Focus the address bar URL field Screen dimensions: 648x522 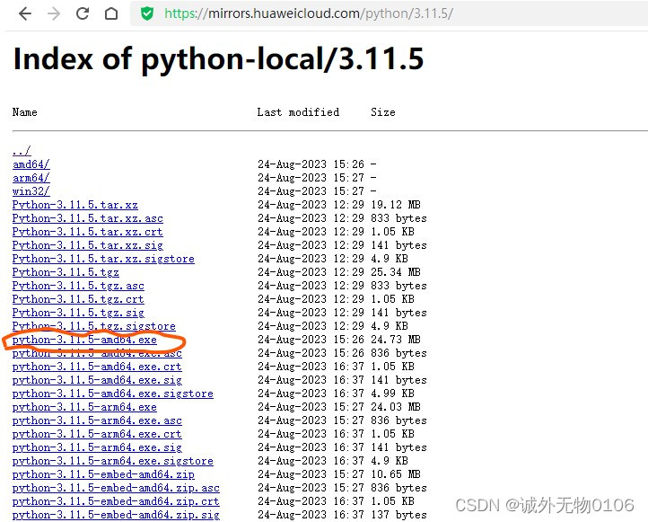coord(389,13)
